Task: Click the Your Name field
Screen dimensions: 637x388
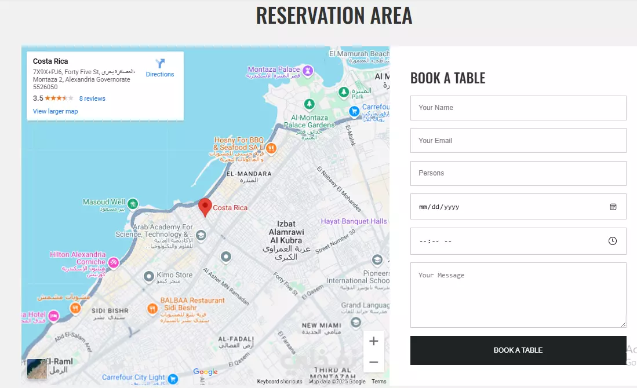Action: [x=518, y=108]
